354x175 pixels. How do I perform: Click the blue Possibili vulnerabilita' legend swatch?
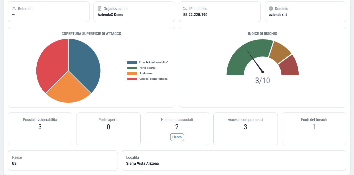[132, 62]
